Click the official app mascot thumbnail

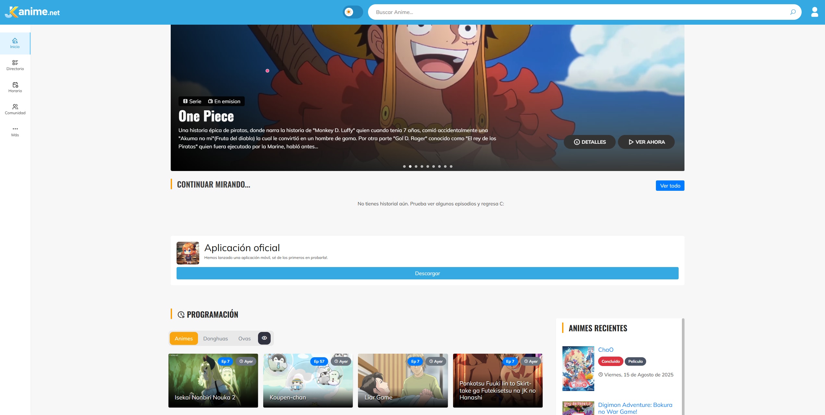click(x=188, y=253)
